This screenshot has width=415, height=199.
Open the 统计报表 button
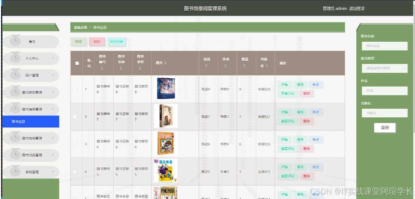click(x=117, y=41)
